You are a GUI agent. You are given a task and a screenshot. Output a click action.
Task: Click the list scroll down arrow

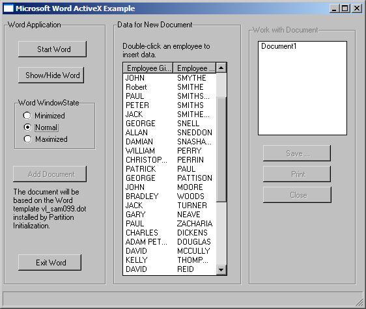(221, 270)
